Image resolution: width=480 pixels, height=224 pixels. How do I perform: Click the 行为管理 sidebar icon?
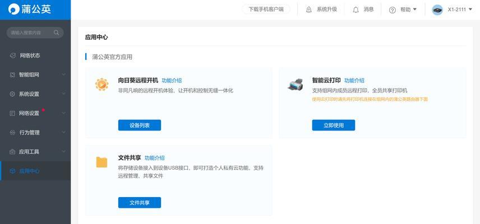click(x=12, y=133)
